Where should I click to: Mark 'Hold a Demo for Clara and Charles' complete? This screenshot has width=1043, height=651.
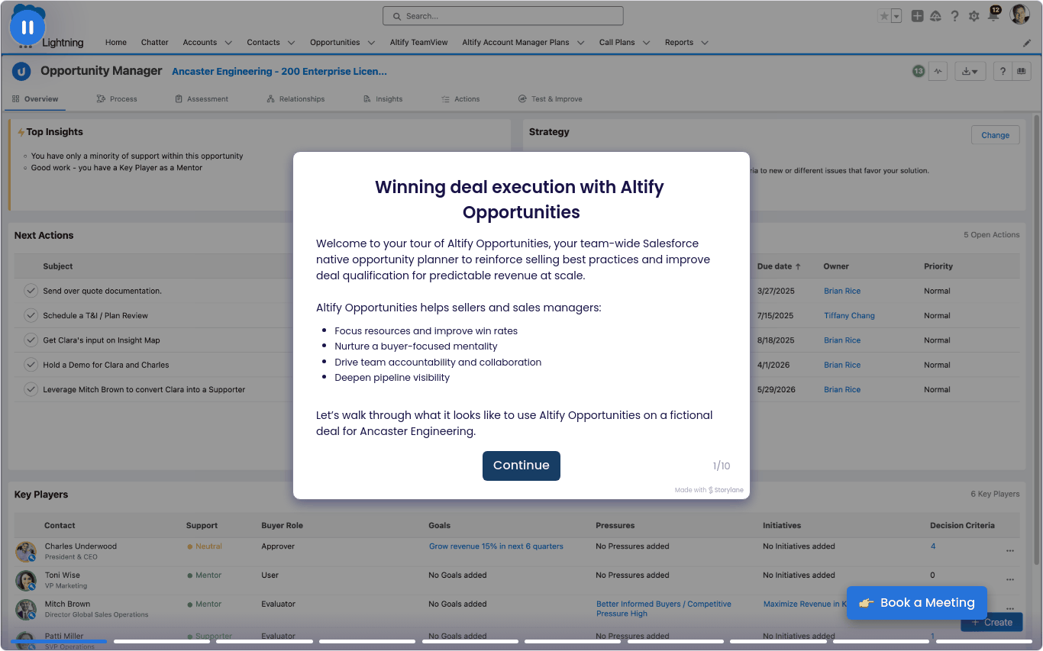pos(31,365)
